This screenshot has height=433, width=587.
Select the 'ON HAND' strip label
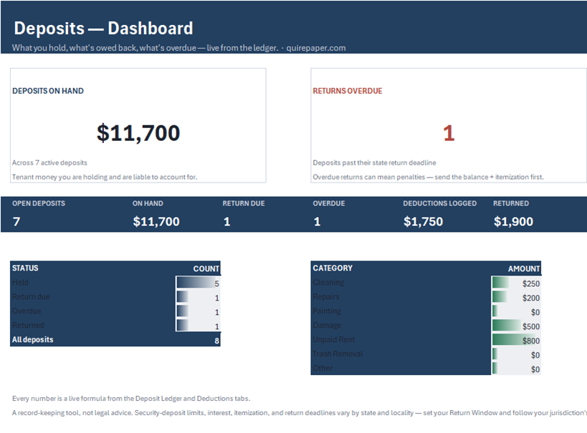[x=148, y=203]
